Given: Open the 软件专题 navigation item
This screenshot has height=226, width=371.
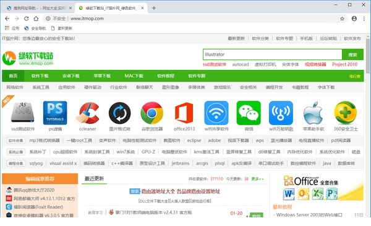Looking at the screenshot, I should pos(197,76).
